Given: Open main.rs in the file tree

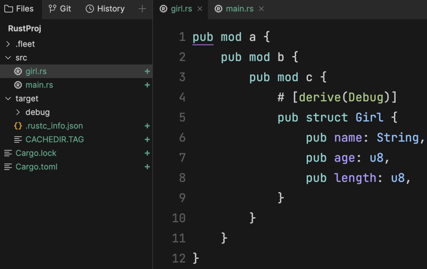Looking at the screenshot, I should pyautogui.click(x=76, y=85).
